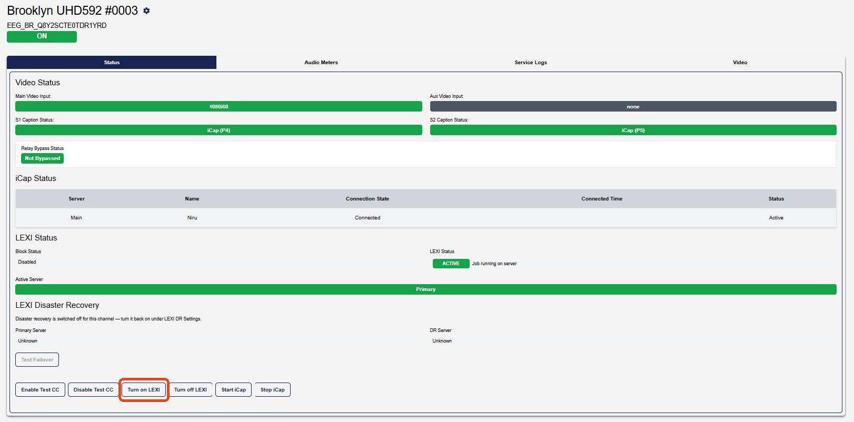
Task: Click the 'Disabled' block status value
Action: pyautogui.click(x=27, y=262)
